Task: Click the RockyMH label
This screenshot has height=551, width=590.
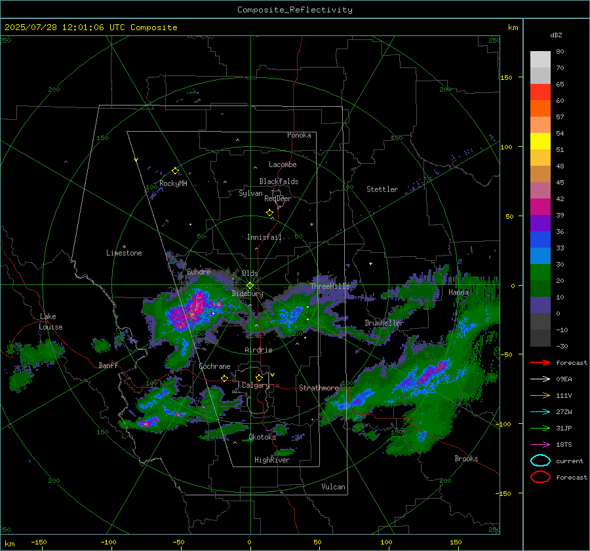Action: [173, 183]
